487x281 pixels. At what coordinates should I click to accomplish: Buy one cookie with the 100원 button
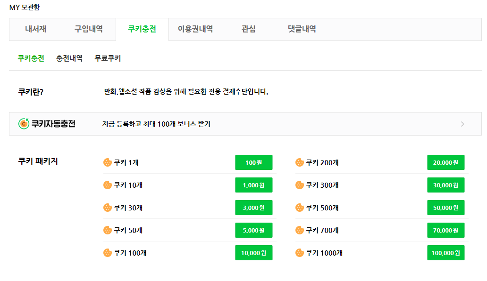point(254,162)
